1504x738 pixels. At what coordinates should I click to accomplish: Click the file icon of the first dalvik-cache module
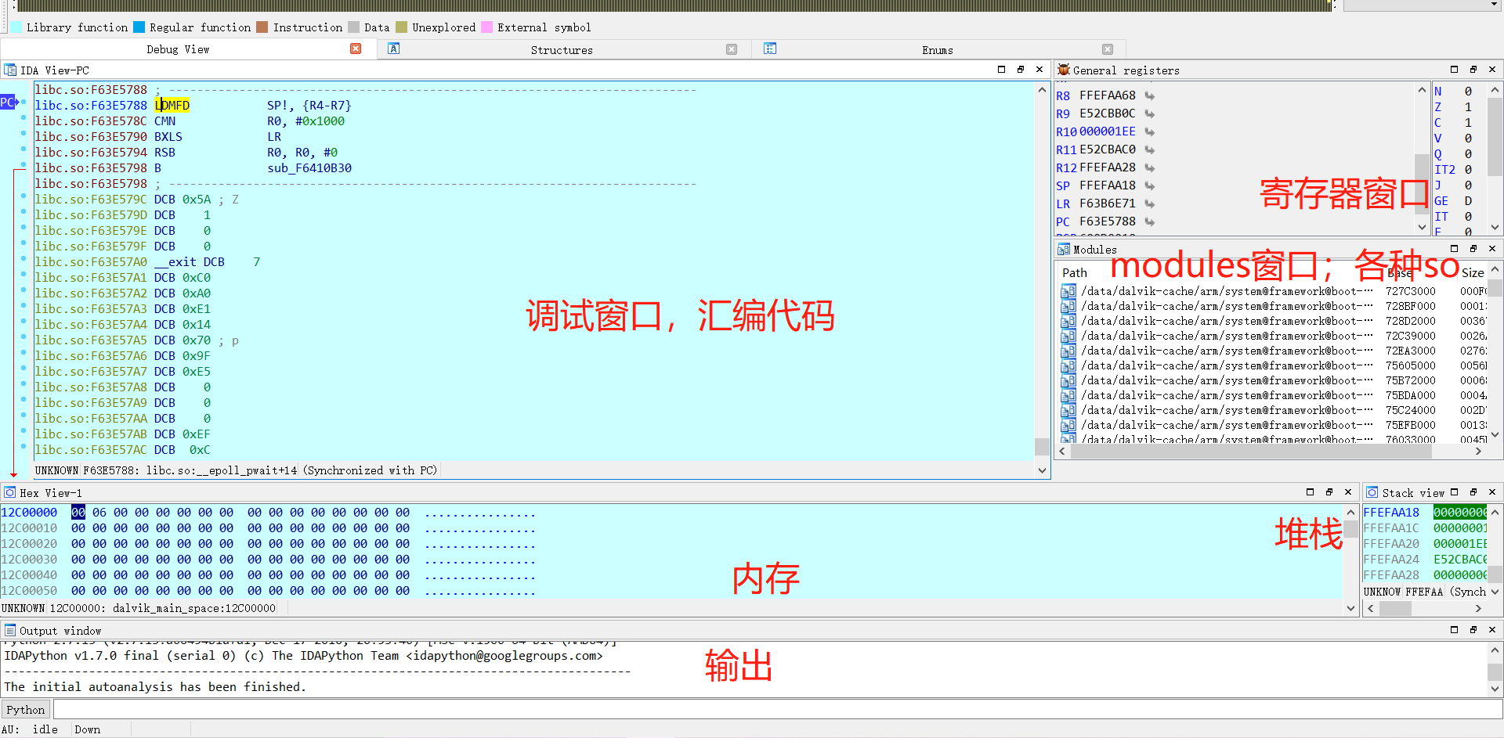1068,291
